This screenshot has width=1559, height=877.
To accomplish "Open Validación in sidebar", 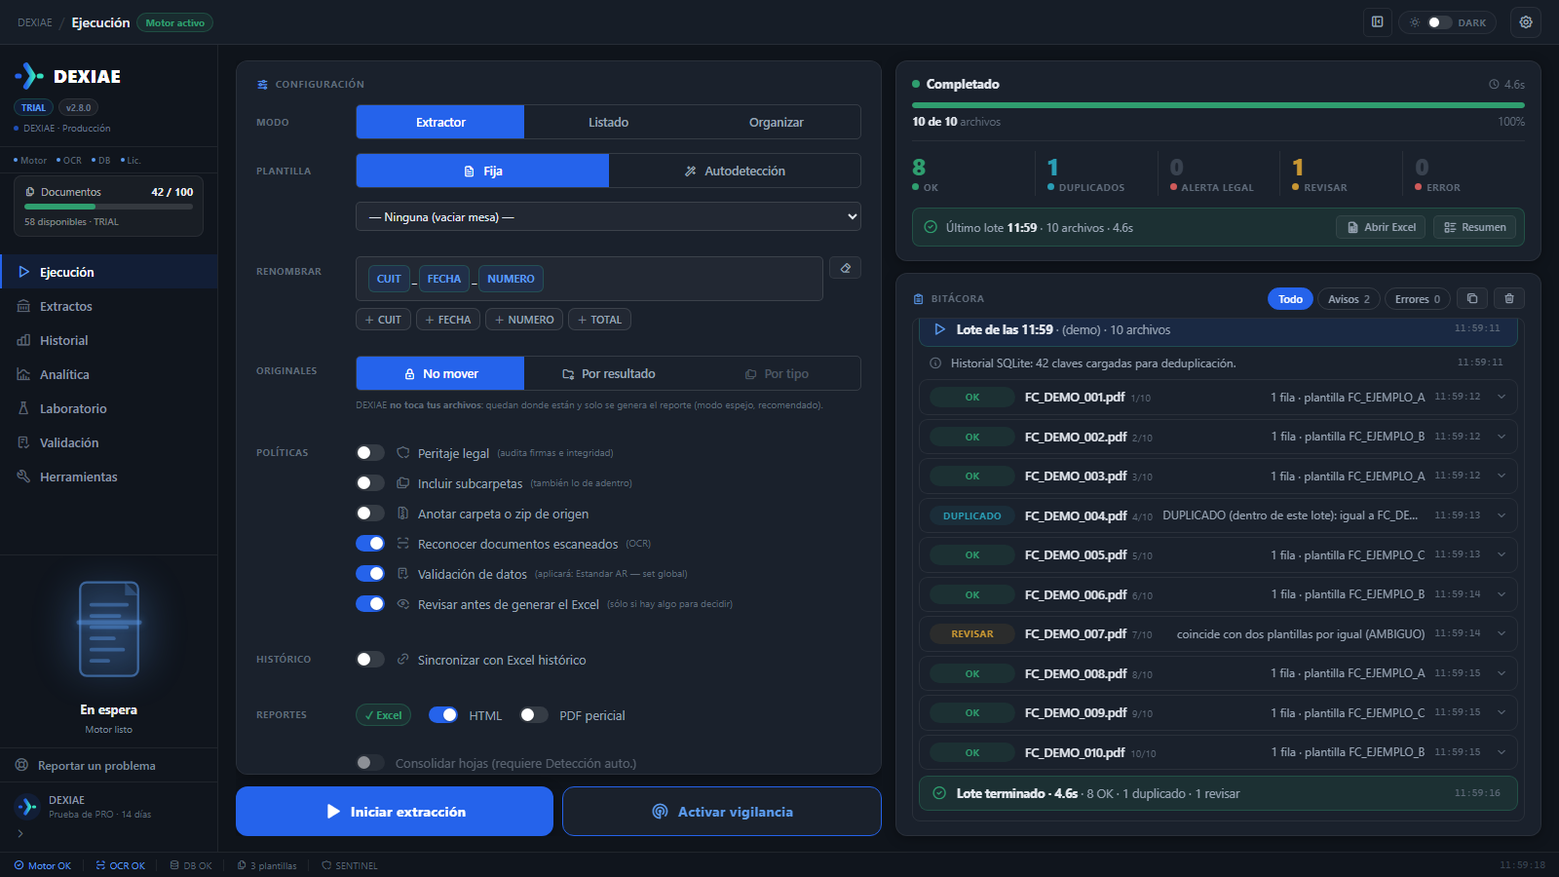I will (108, 442).
